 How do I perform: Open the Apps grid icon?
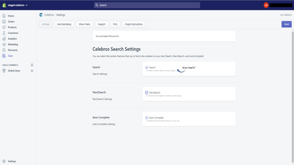pos(4,56)
